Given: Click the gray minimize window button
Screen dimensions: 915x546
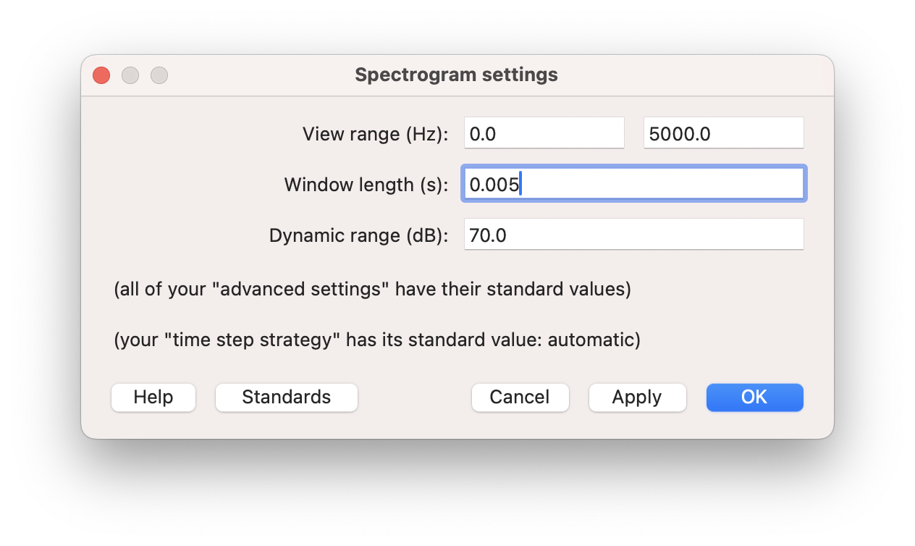Looking at the screenshot, I should tap(130, 75).
